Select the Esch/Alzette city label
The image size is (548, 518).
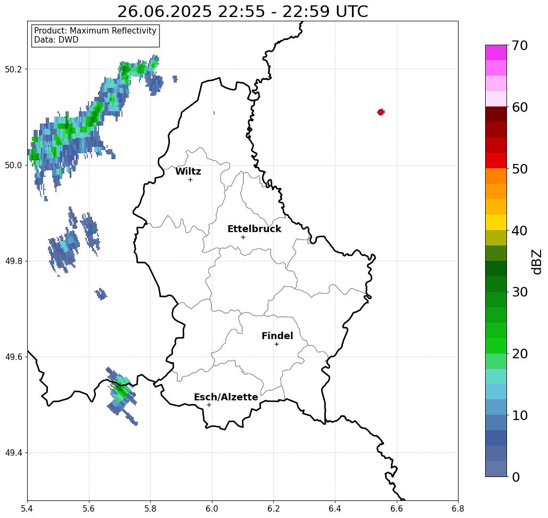[x=226, y=397]
